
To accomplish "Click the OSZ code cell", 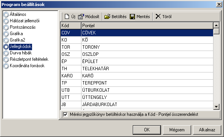I will 71,54.
